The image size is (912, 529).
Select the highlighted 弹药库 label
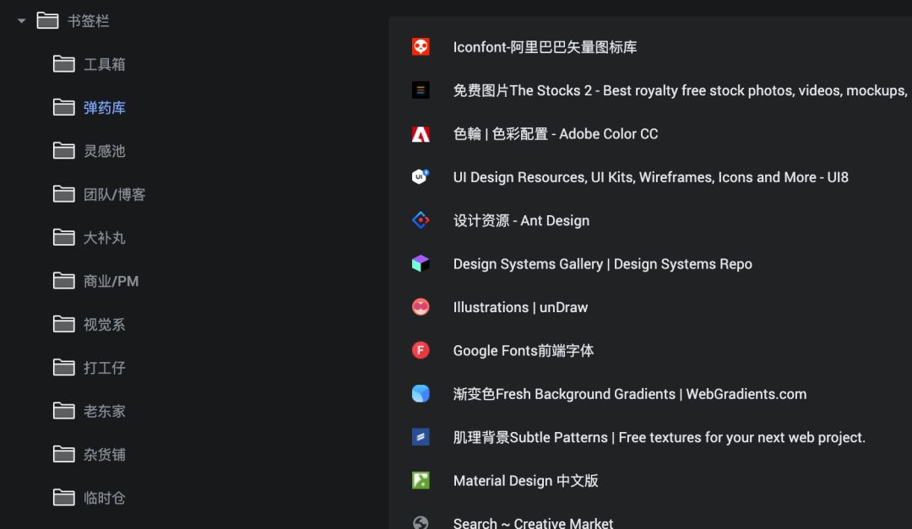(105, 108)
